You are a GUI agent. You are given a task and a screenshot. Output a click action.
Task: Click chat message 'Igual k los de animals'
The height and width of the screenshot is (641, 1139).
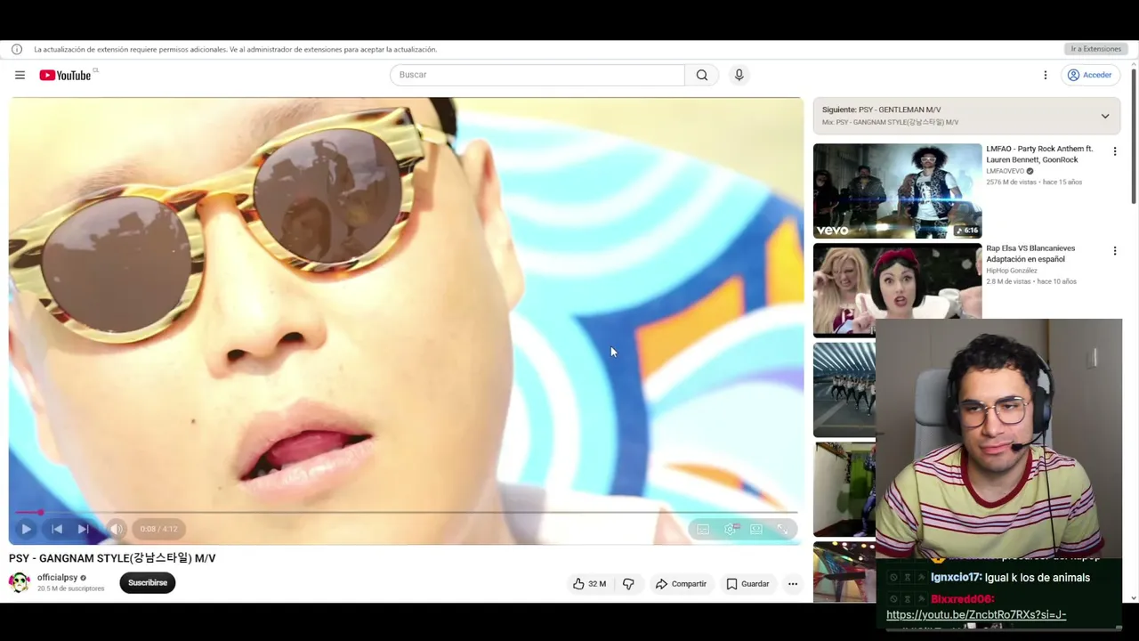point(1038,578)
